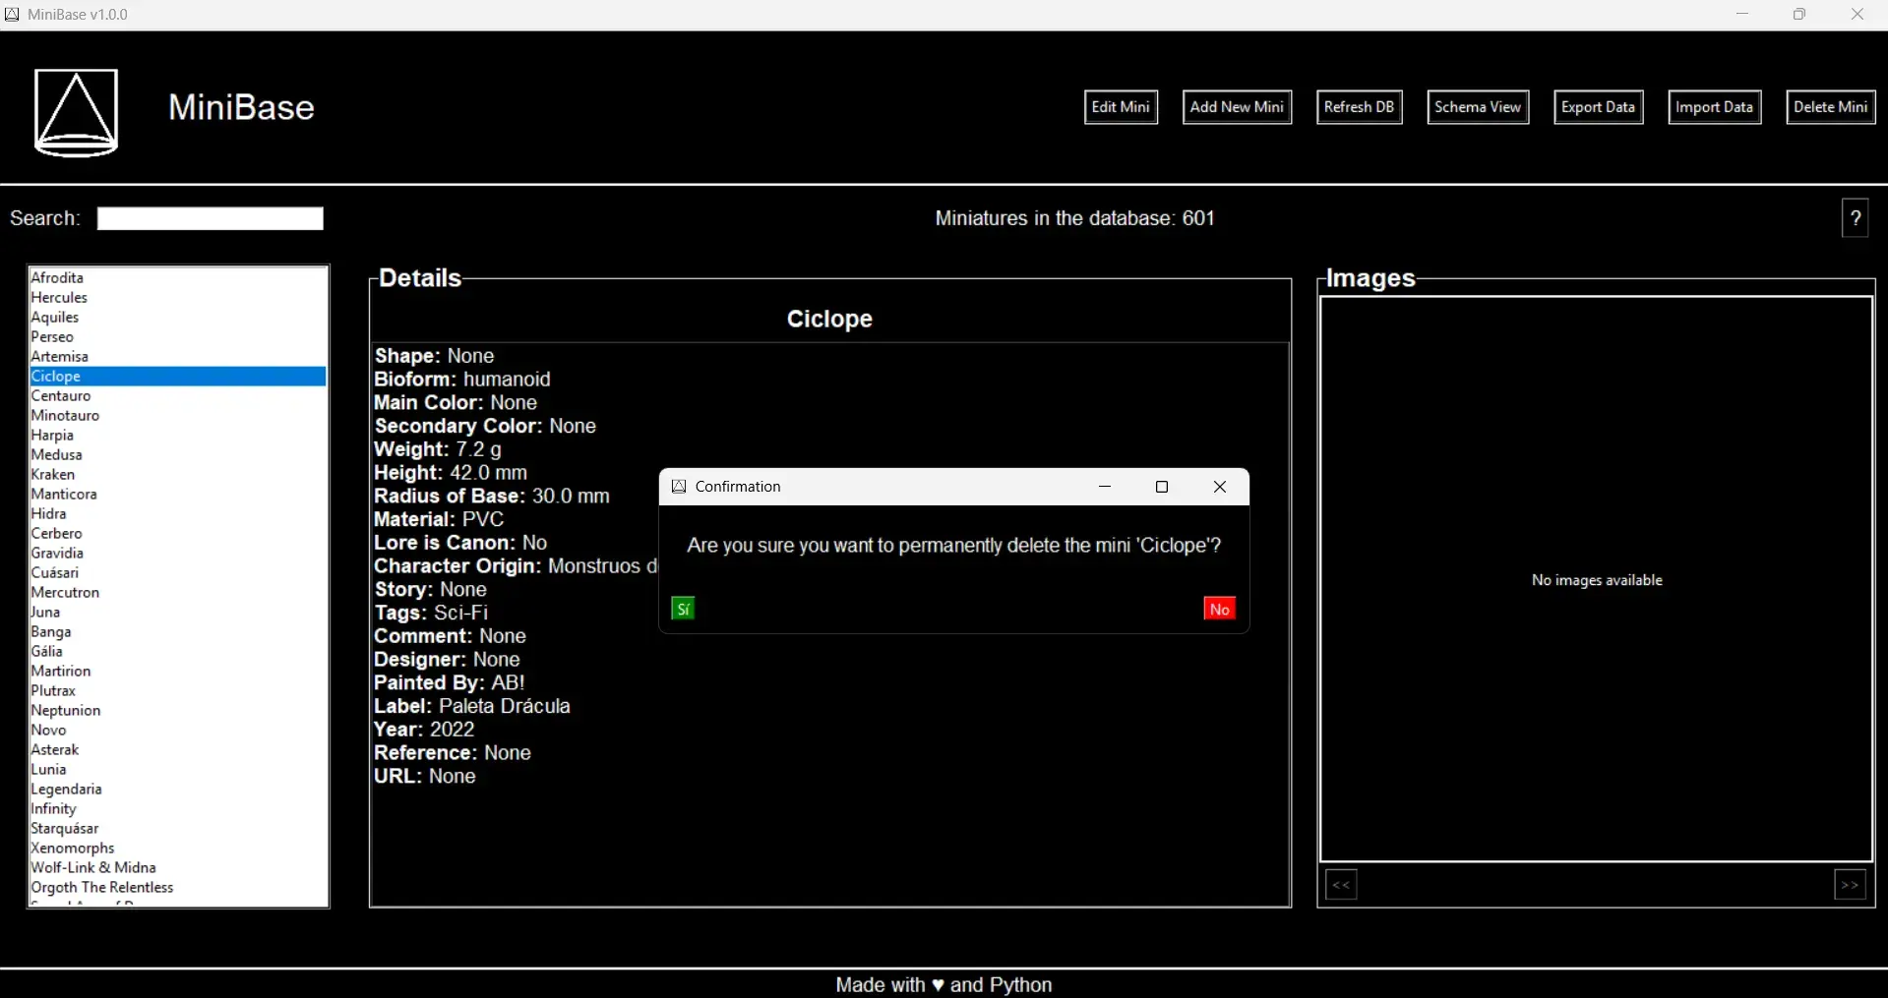This screenshot has height=998, width=1888.
Task: Select Plutrax in the mini list
Action: click(x=178, y=691)
